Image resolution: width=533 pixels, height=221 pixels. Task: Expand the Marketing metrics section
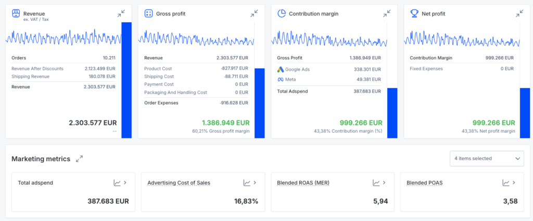pyautogui.click(x=79, y=159)
